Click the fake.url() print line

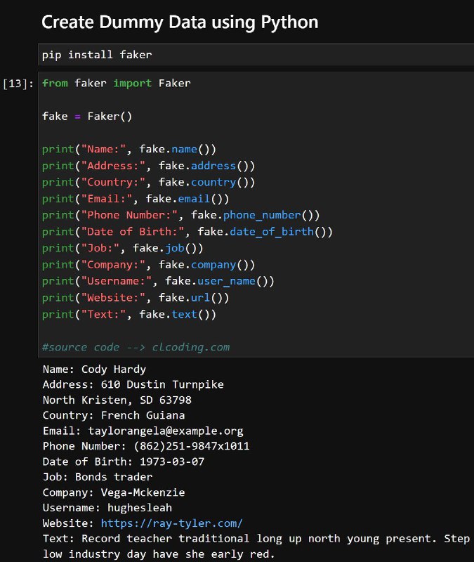pyautogui.click(x=136, y=297)
